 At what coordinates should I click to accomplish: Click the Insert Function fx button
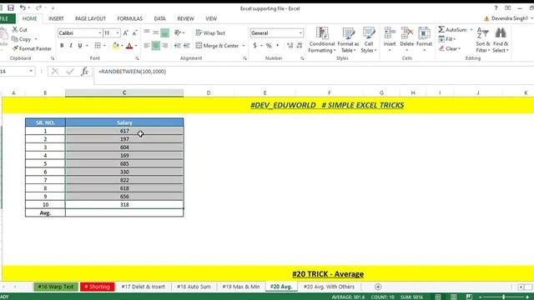[84, 72]
